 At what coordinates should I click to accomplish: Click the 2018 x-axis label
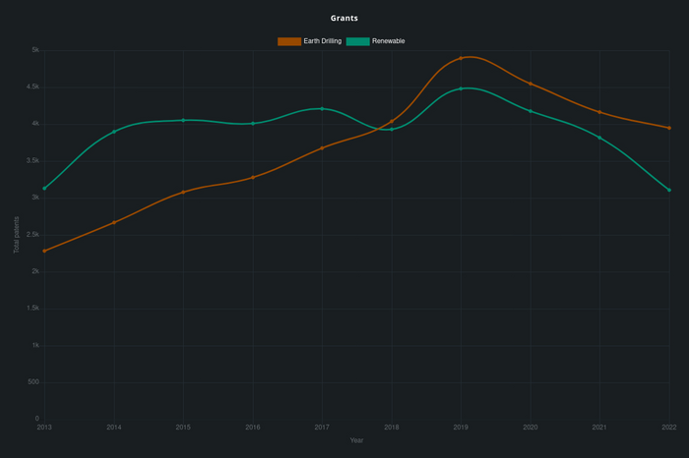point(392,428)
